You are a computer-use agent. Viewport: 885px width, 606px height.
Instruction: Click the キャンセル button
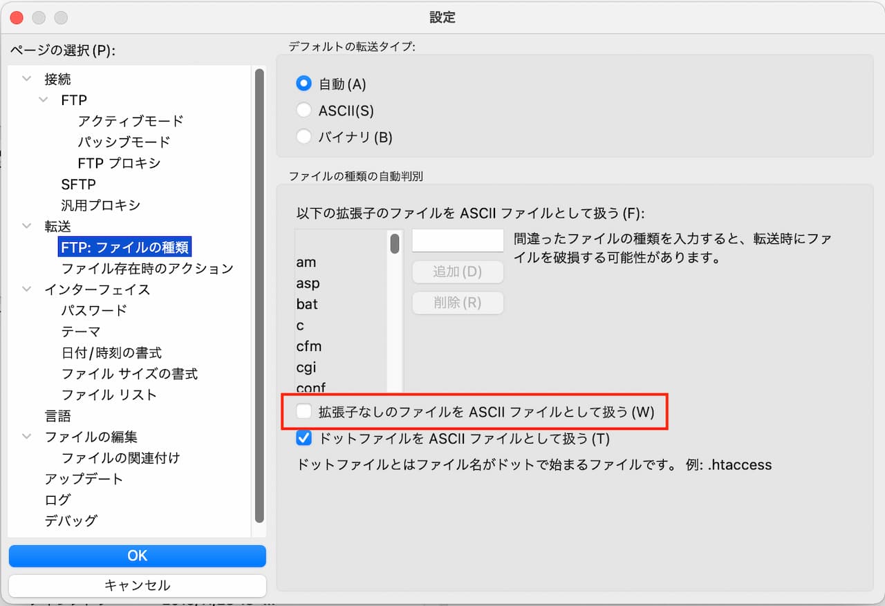(137, 585)
